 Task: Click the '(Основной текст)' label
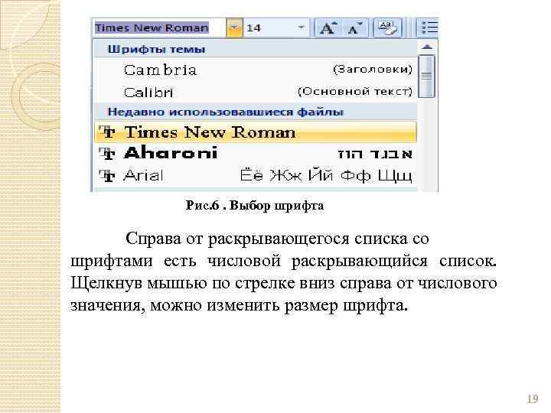coord(355,91)
